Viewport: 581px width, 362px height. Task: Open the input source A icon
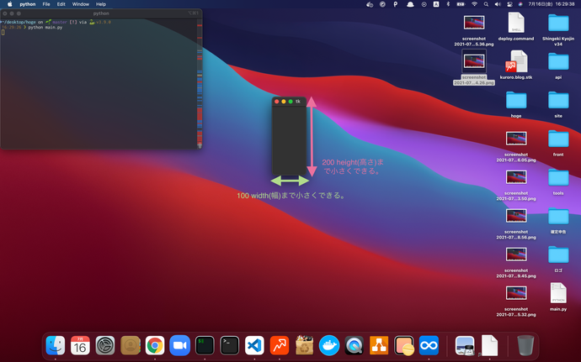coord(436,4)
